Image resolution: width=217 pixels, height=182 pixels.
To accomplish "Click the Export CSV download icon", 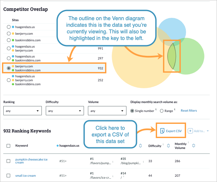I will pyautogui.click(x=162, y=131).
